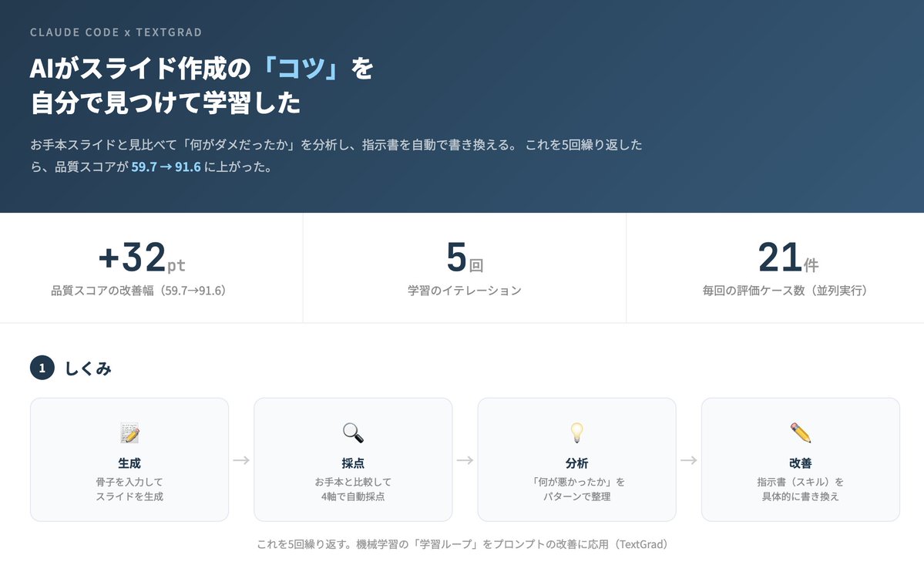The height and width of the screenshot is (572, 924).
Task: Click the arrow between 採点 and 分析
Action: pyautogui.click(x=464, y=459)
